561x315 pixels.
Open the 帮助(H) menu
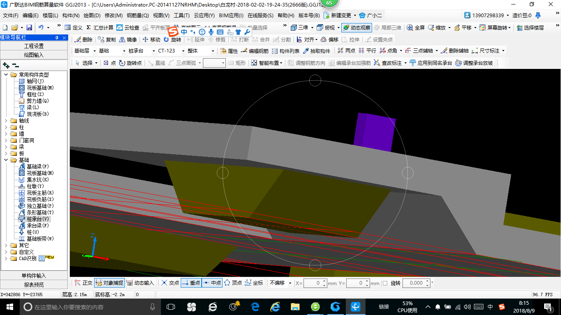(x=286, y=16)
